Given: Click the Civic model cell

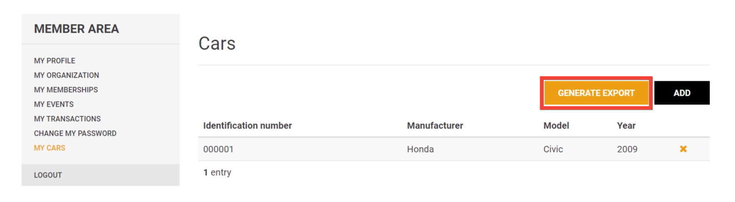Looking at the screenshot, I should tap(553, 149).
